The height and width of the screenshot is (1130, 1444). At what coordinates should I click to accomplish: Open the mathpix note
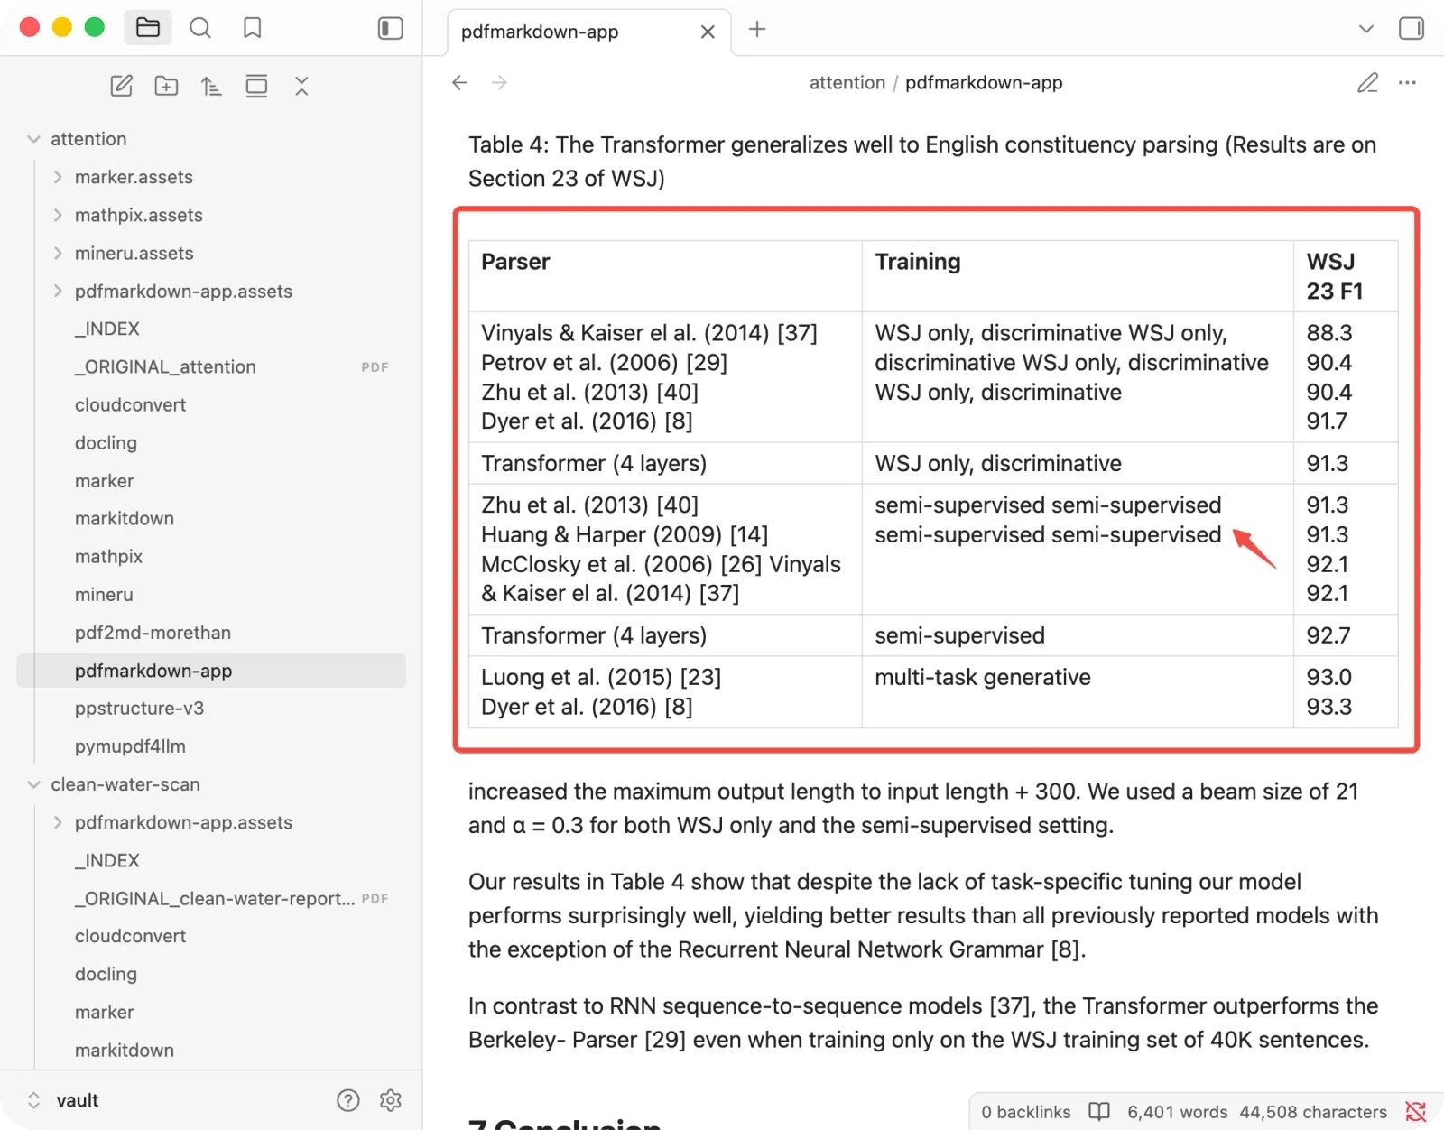(x=211, y=556)
